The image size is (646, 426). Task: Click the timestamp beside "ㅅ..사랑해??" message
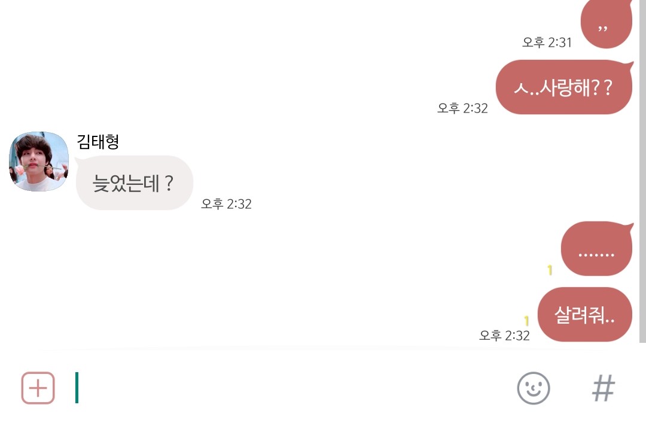[x=462, y=108]
